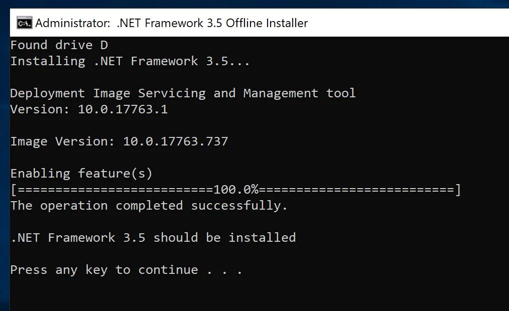Click the word 'Management' in the console
The width and height of the screenshot is (509, 311).
[281, 93]
